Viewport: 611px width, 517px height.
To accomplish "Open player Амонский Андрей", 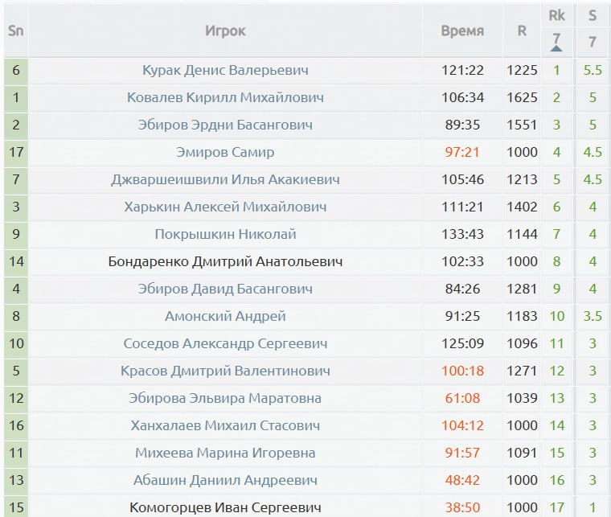I will [225, 316].
